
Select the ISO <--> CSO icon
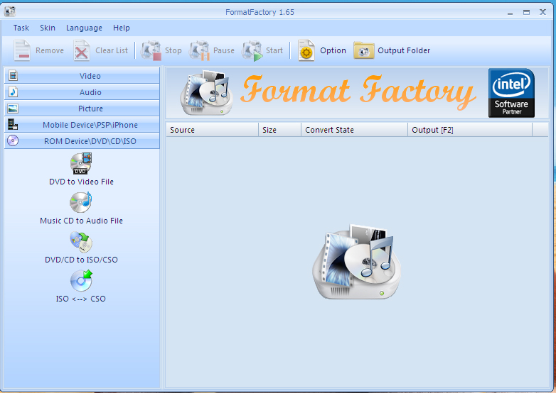(81, 280)
